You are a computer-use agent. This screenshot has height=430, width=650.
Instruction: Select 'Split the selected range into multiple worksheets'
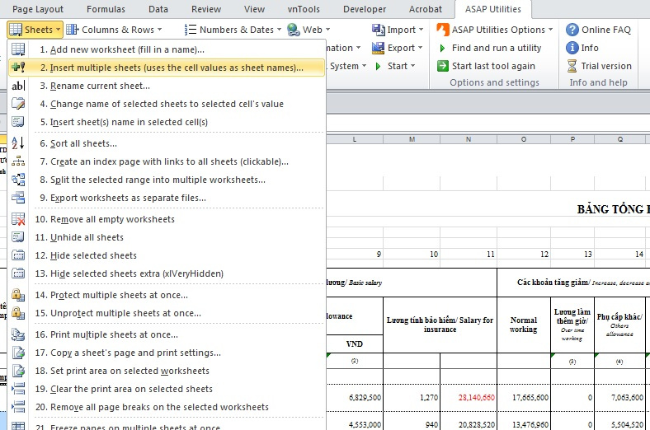coord(167,180)
